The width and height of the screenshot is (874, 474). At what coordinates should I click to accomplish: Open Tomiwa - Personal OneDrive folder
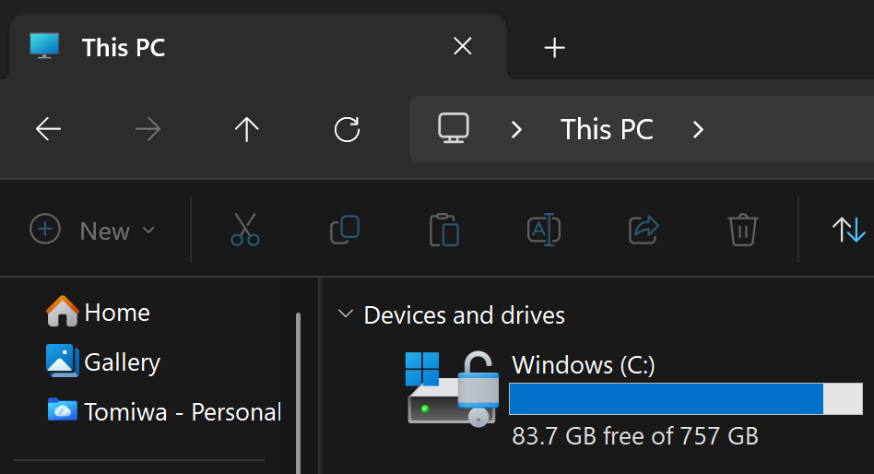click(164, 411)
